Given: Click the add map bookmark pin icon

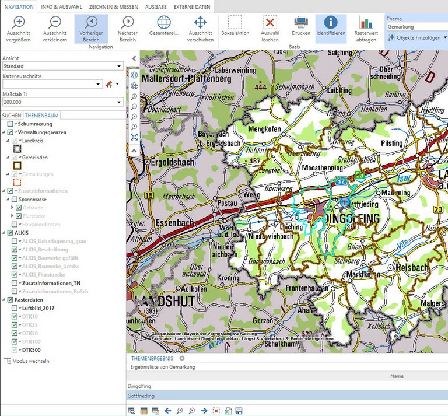Looking at the screenshot, I should (109, 84).
